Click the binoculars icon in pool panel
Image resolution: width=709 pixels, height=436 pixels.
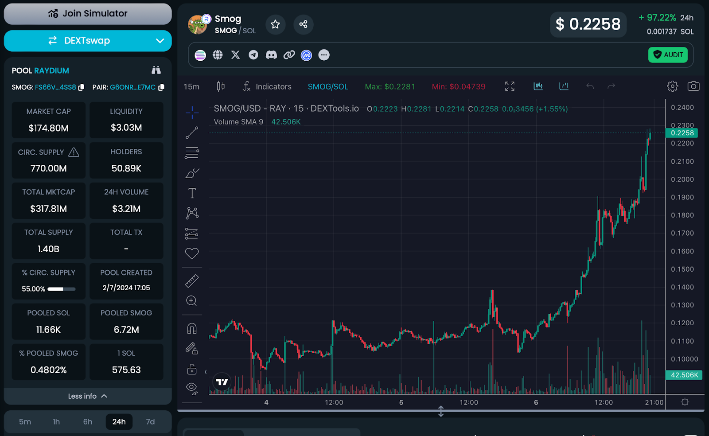click(x=156, y=70)
